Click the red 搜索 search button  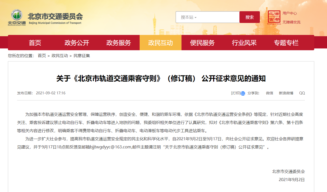249,17
